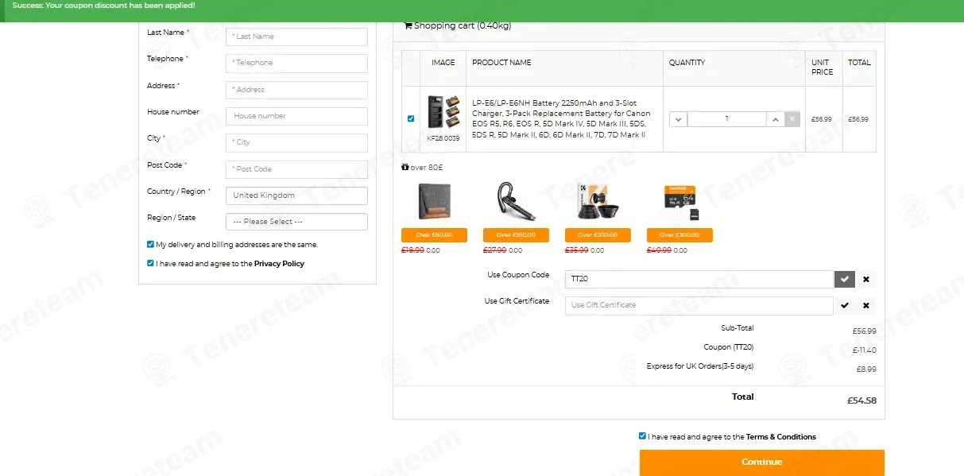Click the Continue button

coord(762,462)
